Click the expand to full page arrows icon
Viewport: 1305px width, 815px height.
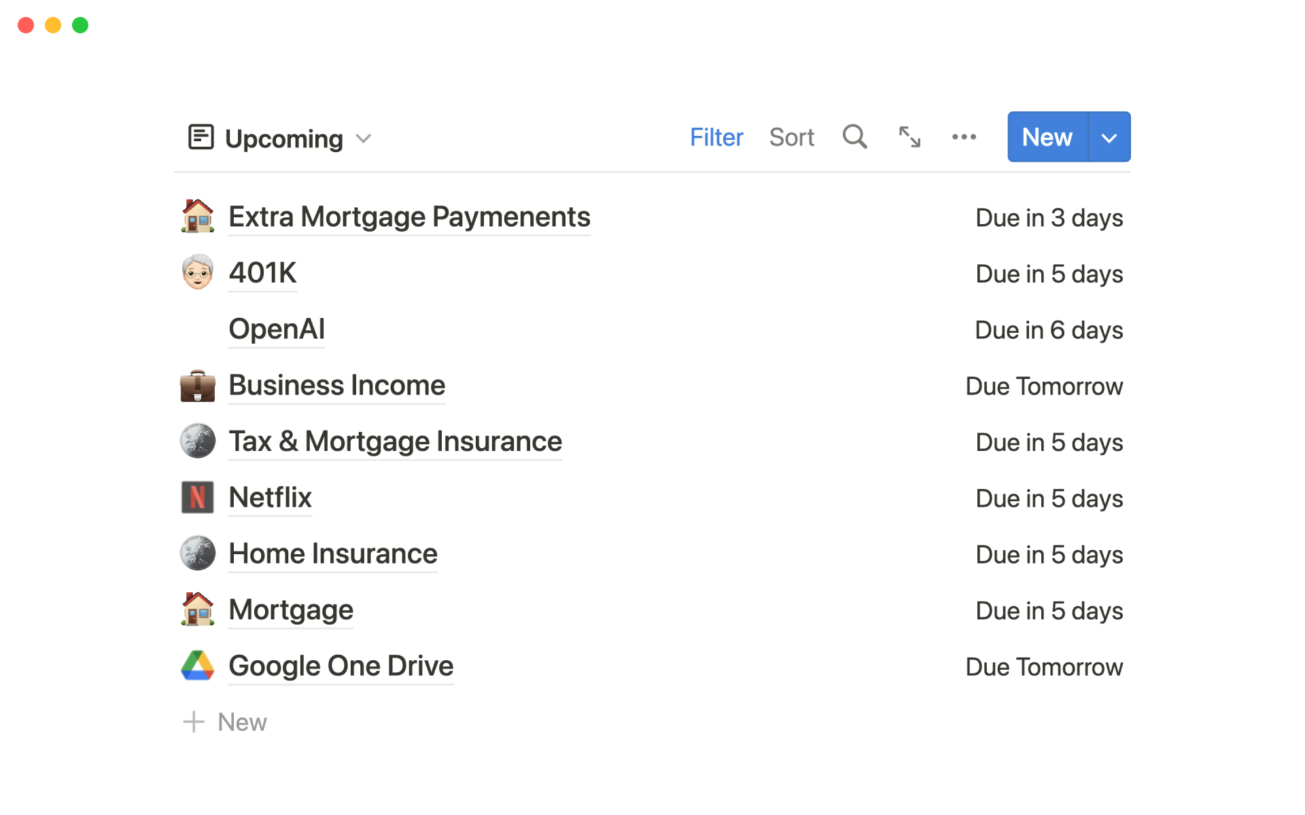click(x=909, y=137)
